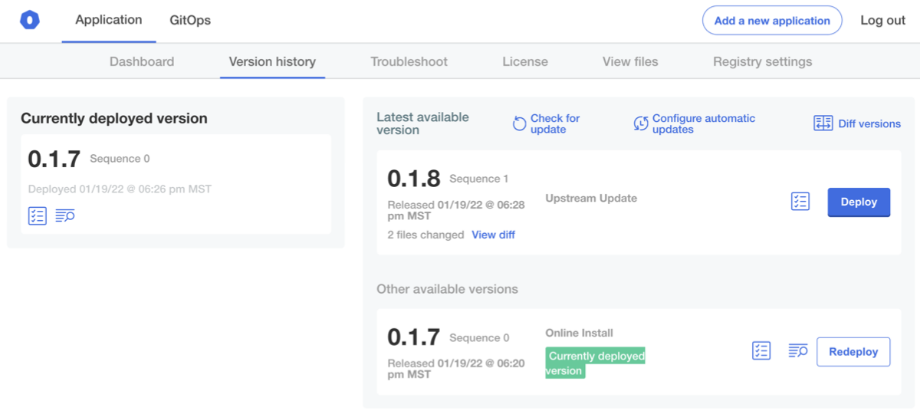
Task: Click the Configure automatic updates clock icon
Action: [641, 123]
